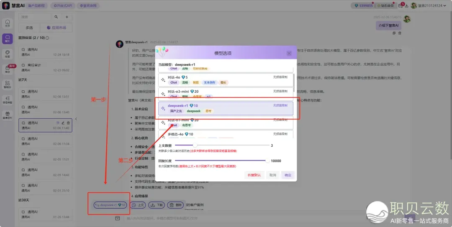Viewport: 452px width, 227px height.
Task: Open the mail inbox icon with badge
Action: click(401, 5)
